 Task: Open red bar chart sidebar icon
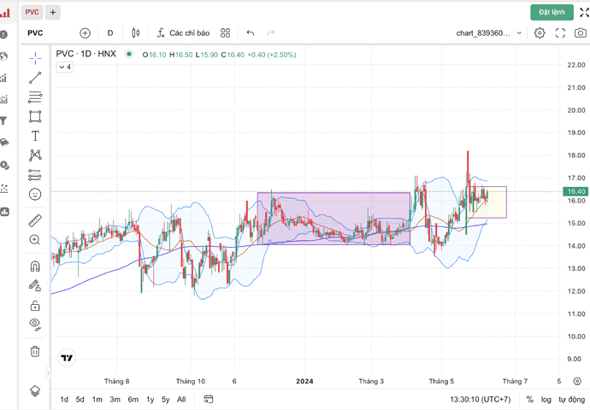[x=5, y=13]
